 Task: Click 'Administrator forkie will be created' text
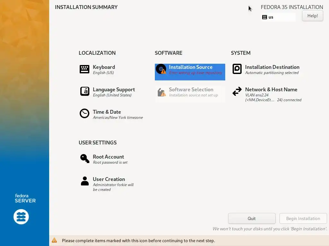113,187
